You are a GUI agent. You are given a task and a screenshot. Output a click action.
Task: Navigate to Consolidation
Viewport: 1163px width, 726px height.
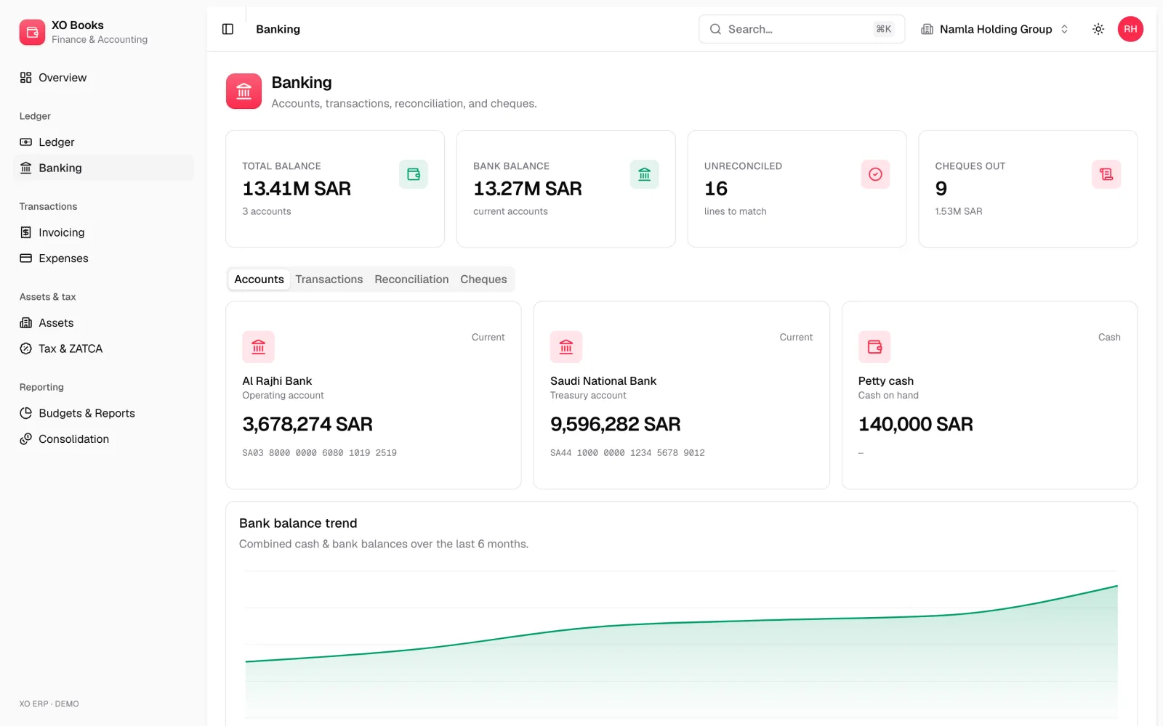pyautogui.click(x=103, y=439)
